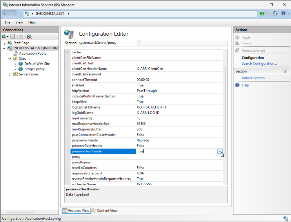Expand the Server Farms node
The image size is (291, 222).
pyautogui.click(x=10, y=75)
